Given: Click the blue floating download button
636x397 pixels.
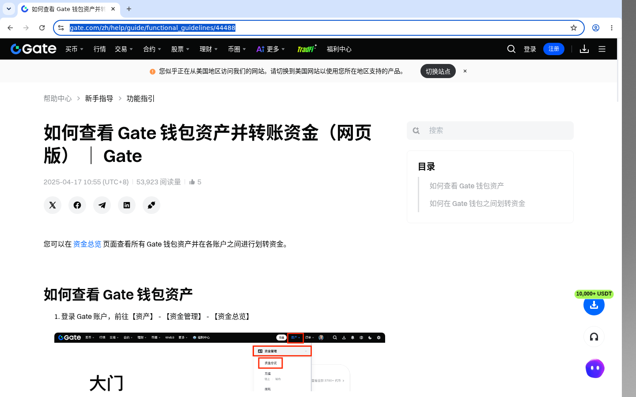Looking at the screenshot, I should point(594,305).
